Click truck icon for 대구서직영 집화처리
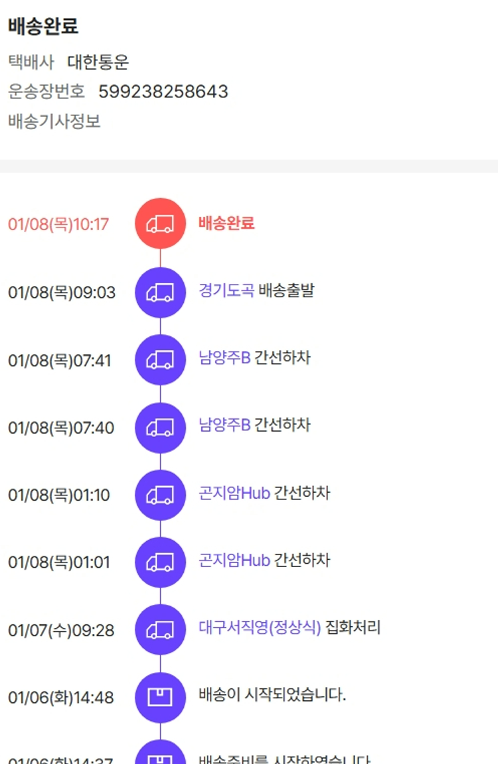Viewport: 498px width, 764px height. pos(160,630)
